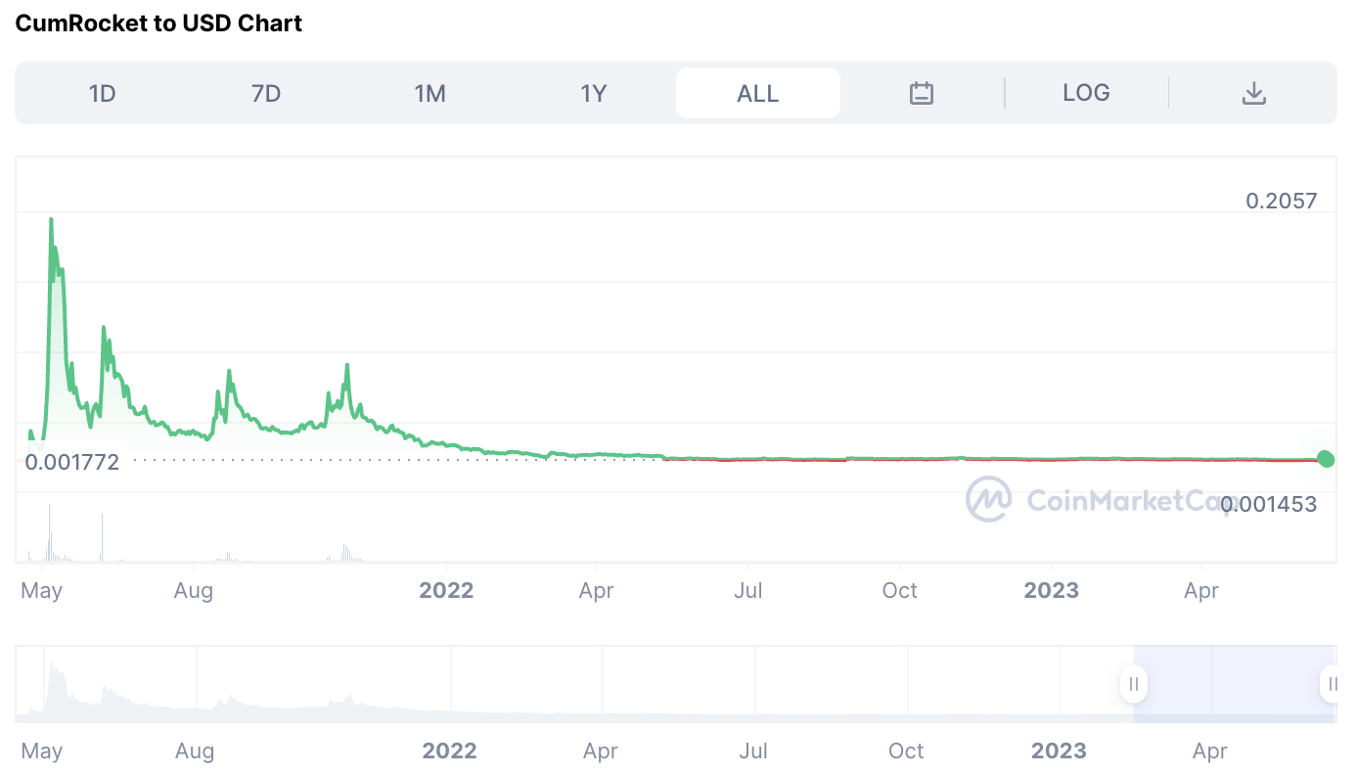
Task: Click the 2022 label in the navigator
Action: click(x=449, y=751)
